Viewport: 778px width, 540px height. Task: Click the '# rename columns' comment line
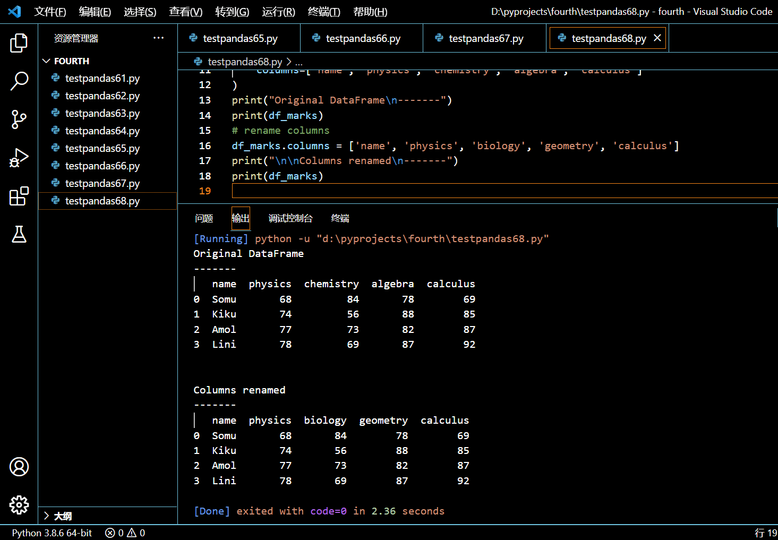click(280, 130)
